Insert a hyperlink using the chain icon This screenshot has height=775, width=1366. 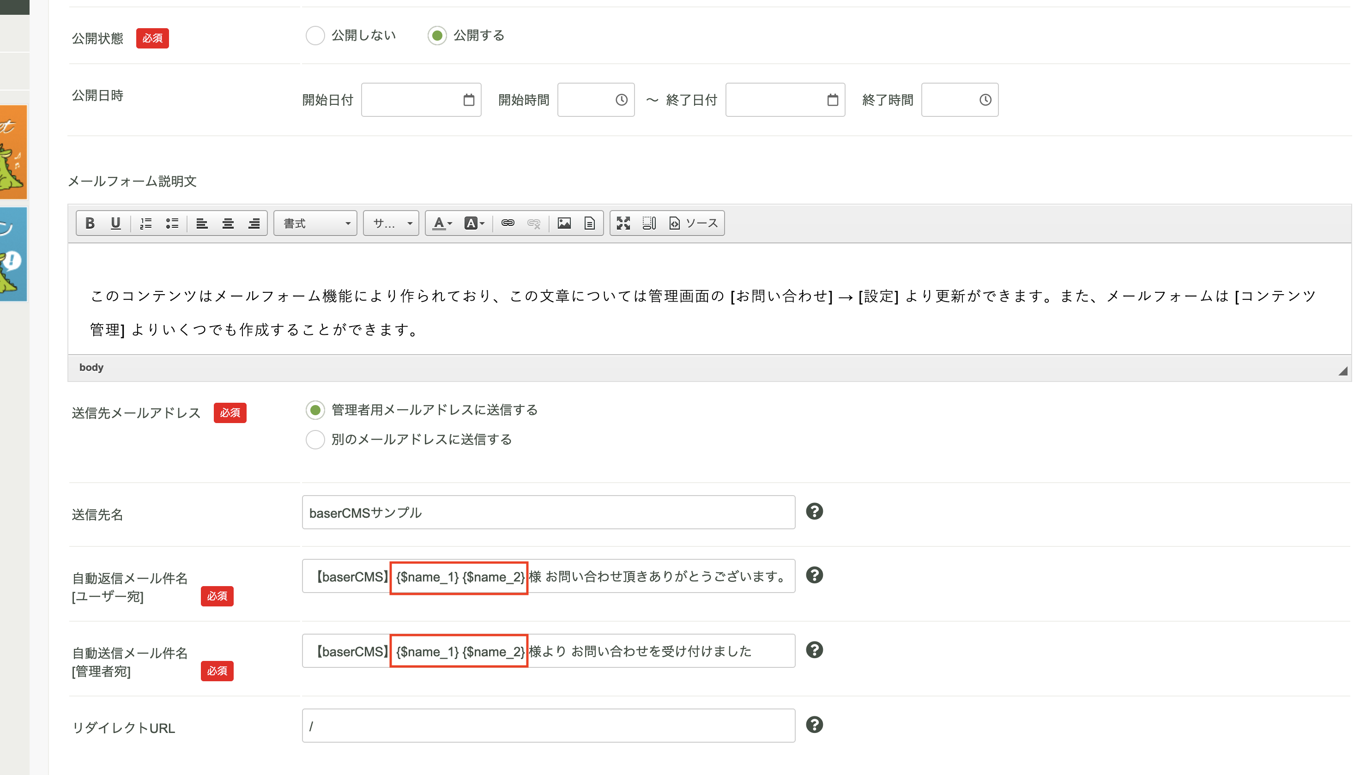[508, 223]
